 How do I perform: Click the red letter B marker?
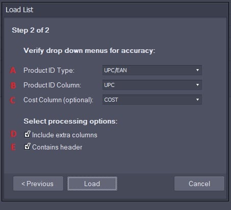13,85
